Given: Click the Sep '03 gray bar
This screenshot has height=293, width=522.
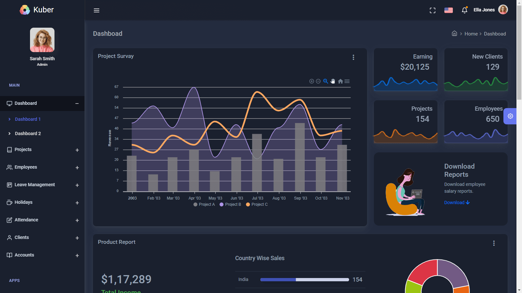Looking at the screenshot, I should 300,157.
